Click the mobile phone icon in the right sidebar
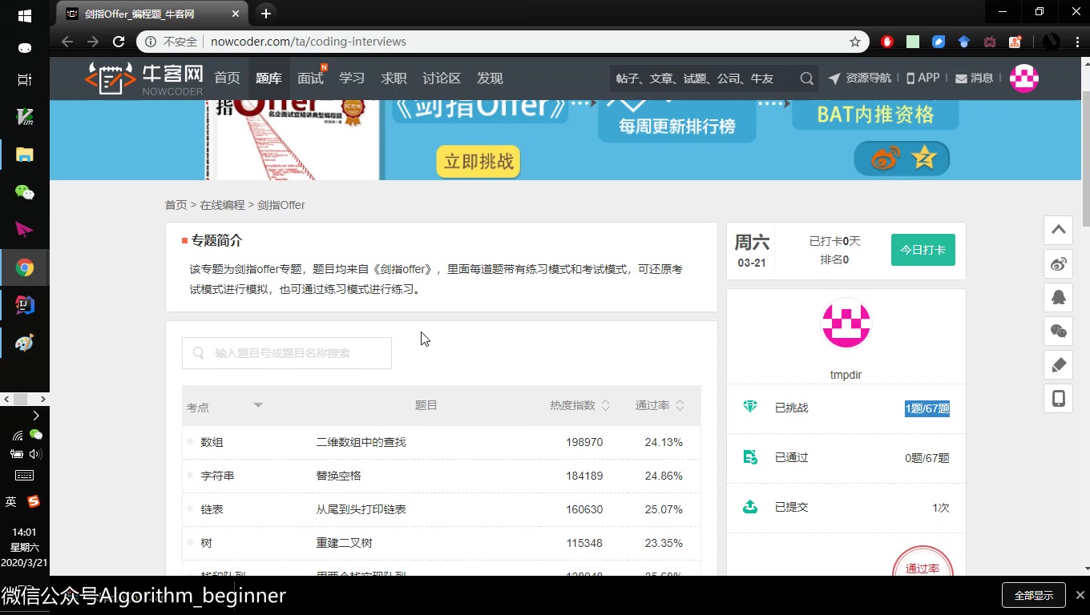Image resolution: width=1090 pixels, height=615 pixels. pyautogui.click(x=1059, y=399)
